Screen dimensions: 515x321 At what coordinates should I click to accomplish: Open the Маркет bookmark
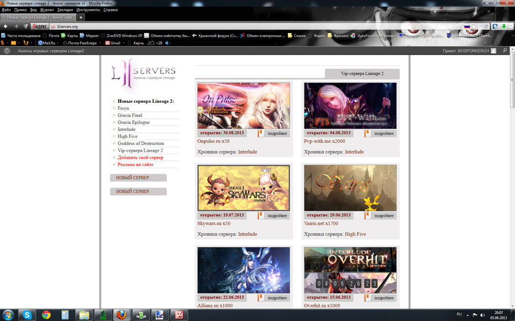click(89, 35)
